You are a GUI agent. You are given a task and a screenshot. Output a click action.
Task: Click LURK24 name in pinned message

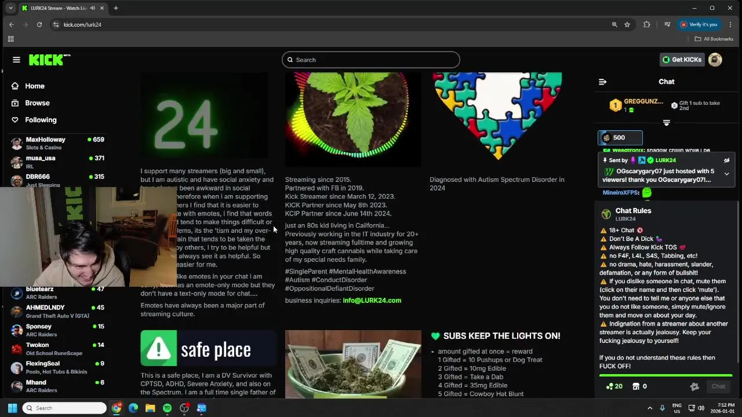(x=665, y=160)
